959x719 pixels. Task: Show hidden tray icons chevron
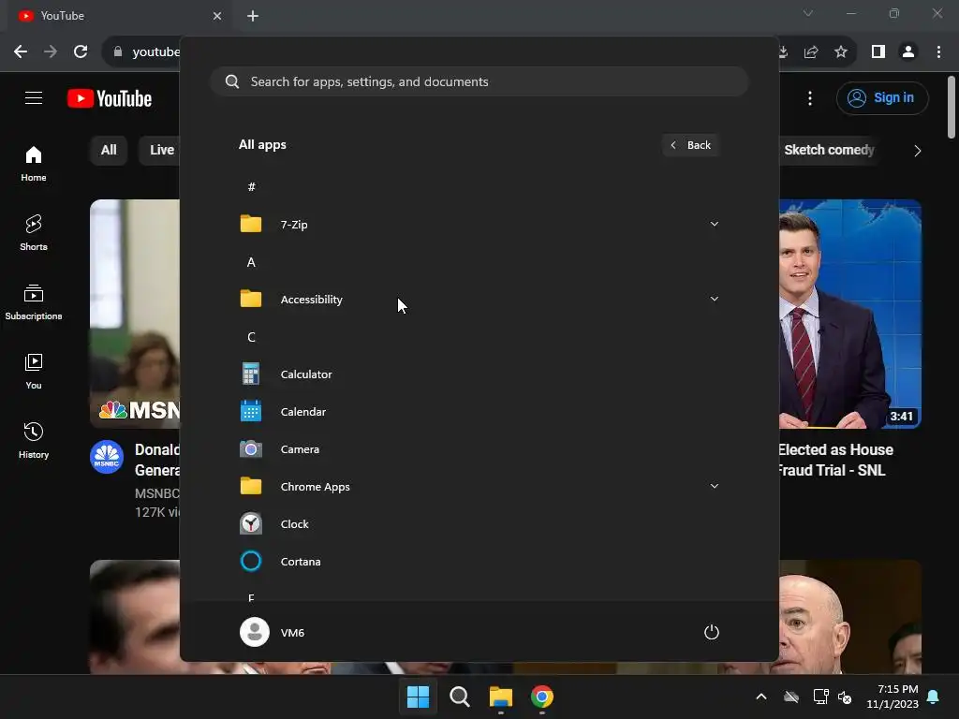point(760,697)
